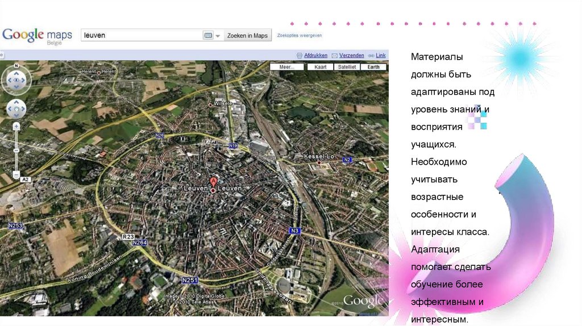Pan map up with move-control up arrow
The width and height of the screenshot is (582, 326).
coord(16,103)
